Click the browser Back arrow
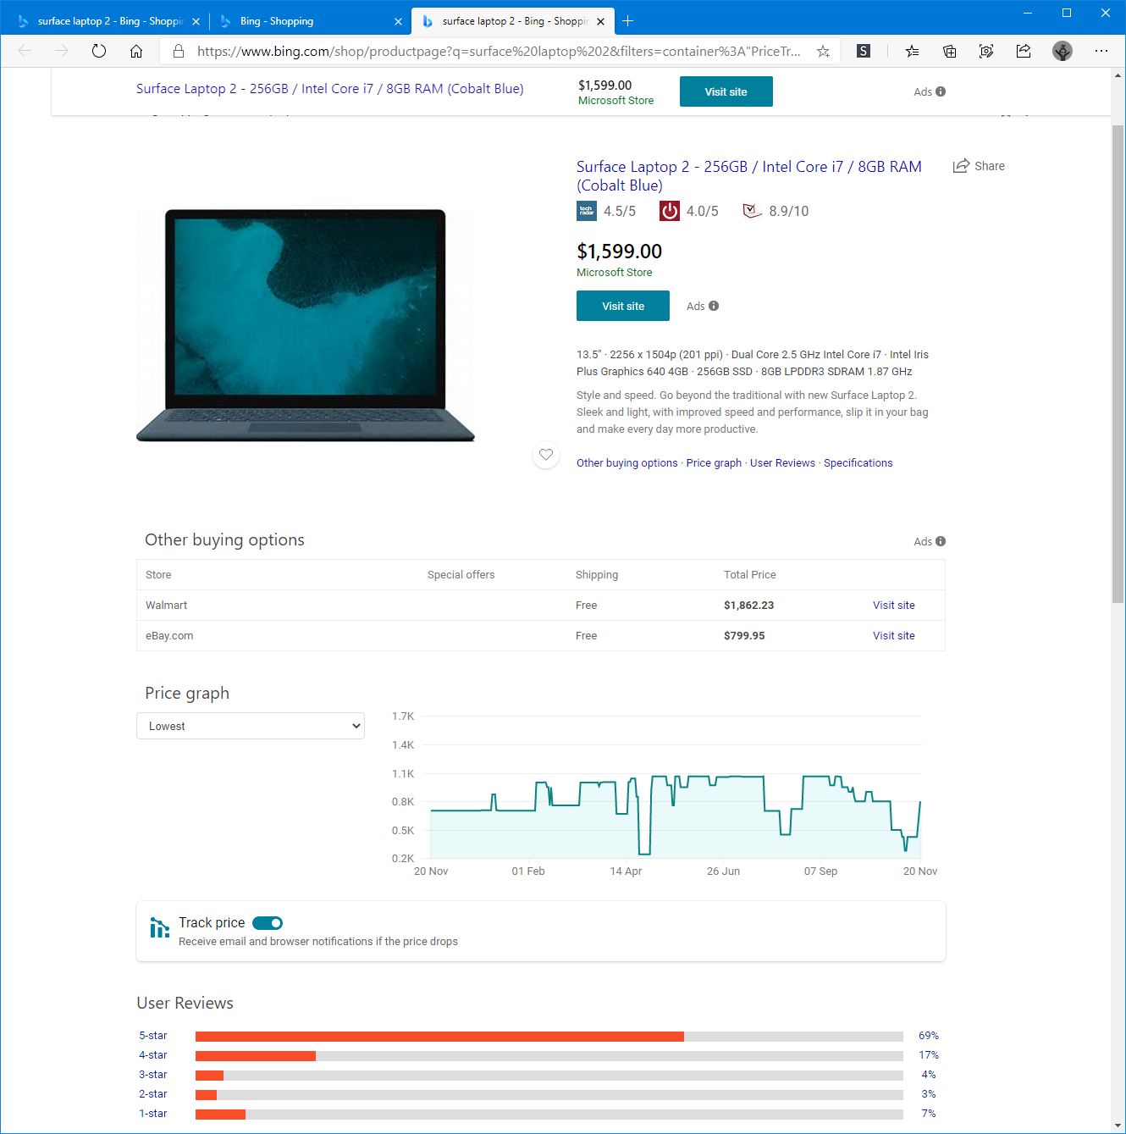This screenshot has width=1126, height=1134. (x=25, y=51)
